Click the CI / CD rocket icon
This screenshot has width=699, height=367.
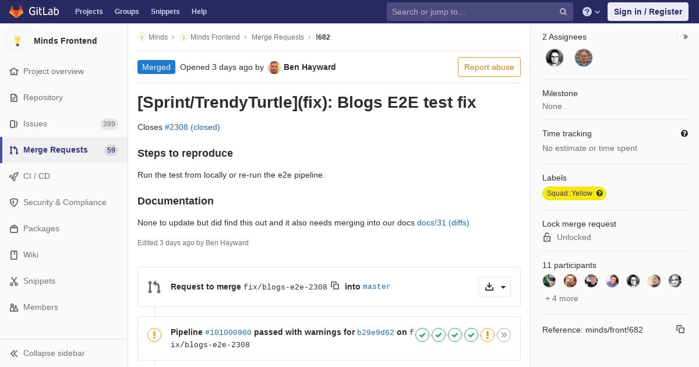pyautogui.click(x=14, y=176)
